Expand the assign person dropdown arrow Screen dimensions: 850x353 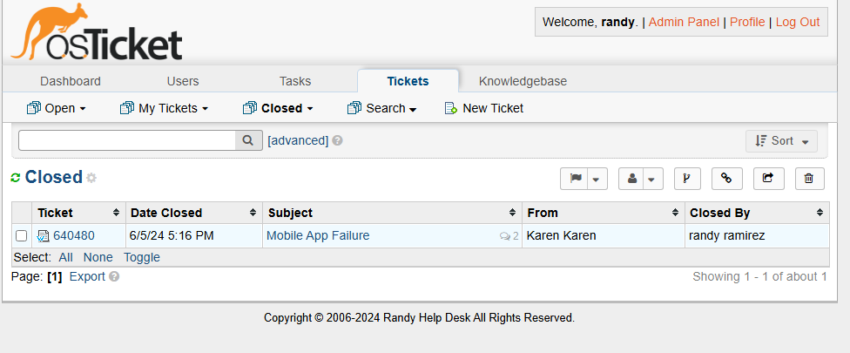point(652,179)
